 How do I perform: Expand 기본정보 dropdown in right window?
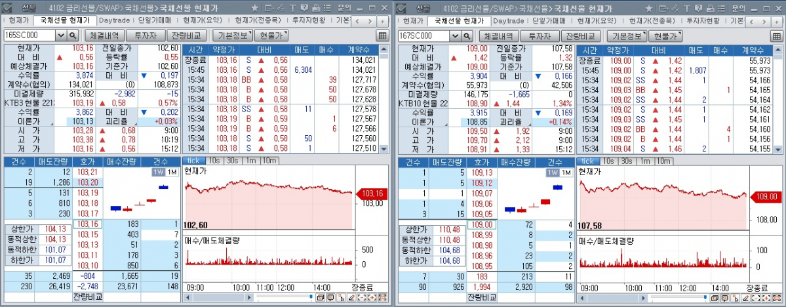click(x=627, y=35)
